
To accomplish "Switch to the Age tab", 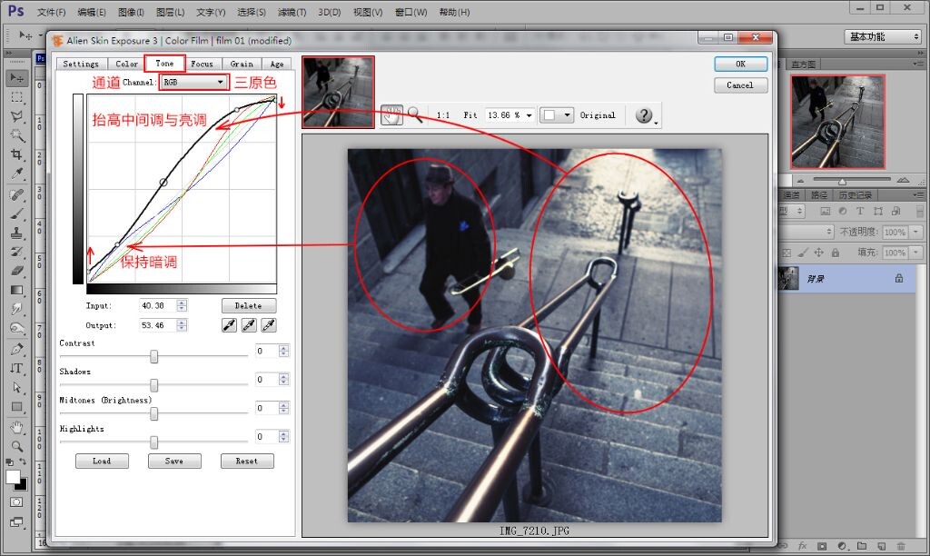I will [277, 64].
